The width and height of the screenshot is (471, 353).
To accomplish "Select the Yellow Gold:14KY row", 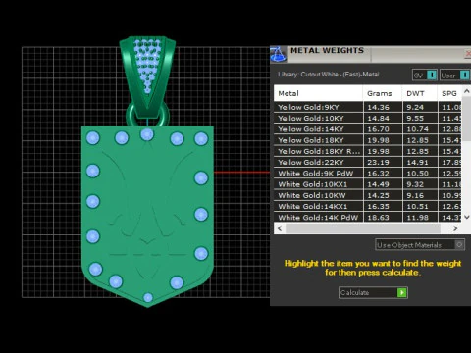I will pyautogui.click(x=368, y=129).
